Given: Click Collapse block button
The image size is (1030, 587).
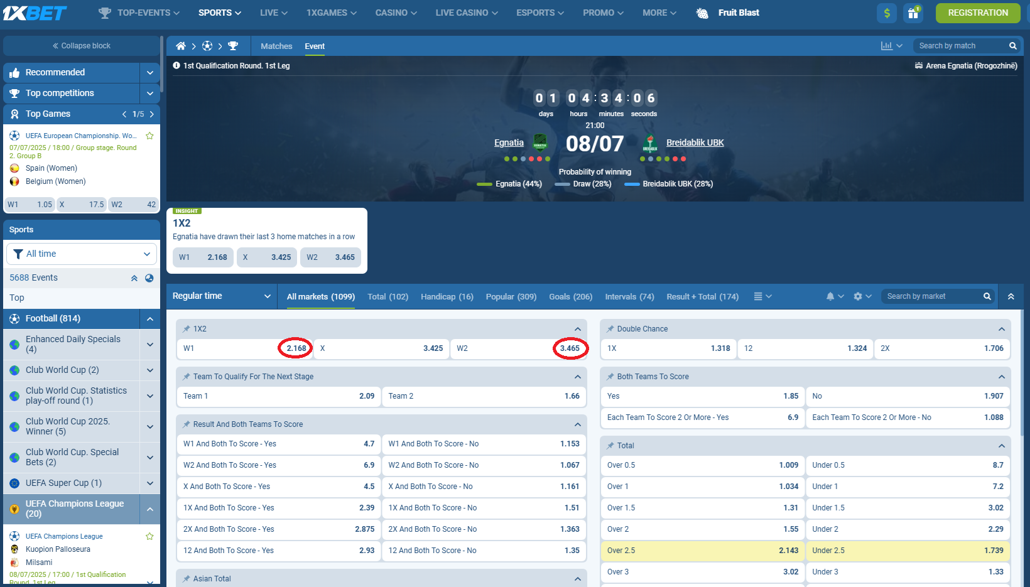Looking at the screenshot, I should coord(82,46).
